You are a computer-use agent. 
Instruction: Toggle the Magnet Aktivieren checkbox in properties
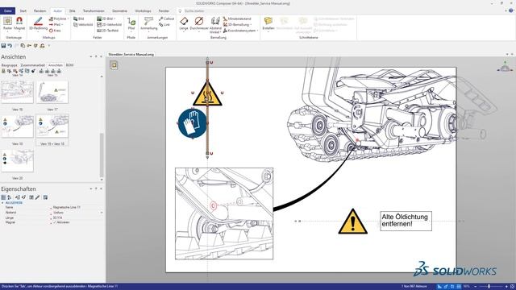(x=55, y=222)
